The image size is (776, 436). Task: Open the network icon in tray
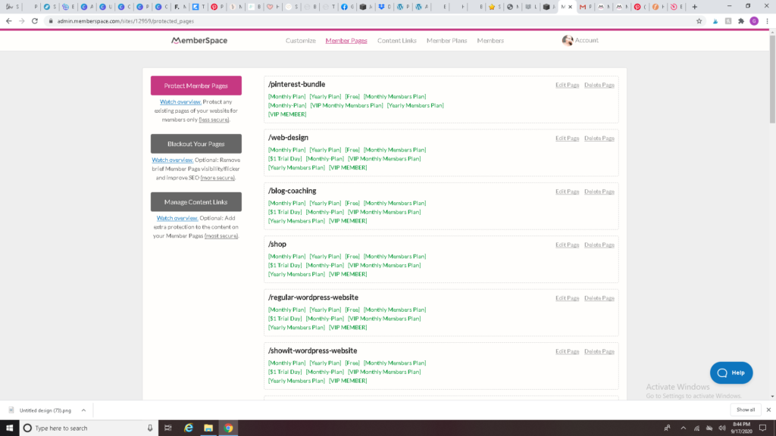click(x=696, y=428)
